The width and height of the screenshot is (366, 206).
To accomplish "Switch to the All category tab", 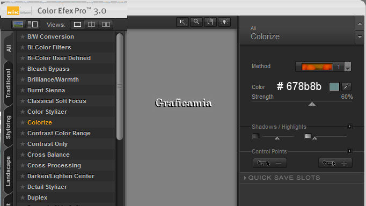I will click(9, 48).
